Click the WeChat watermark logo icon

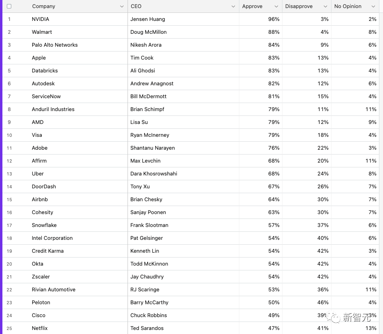(335, 318)
